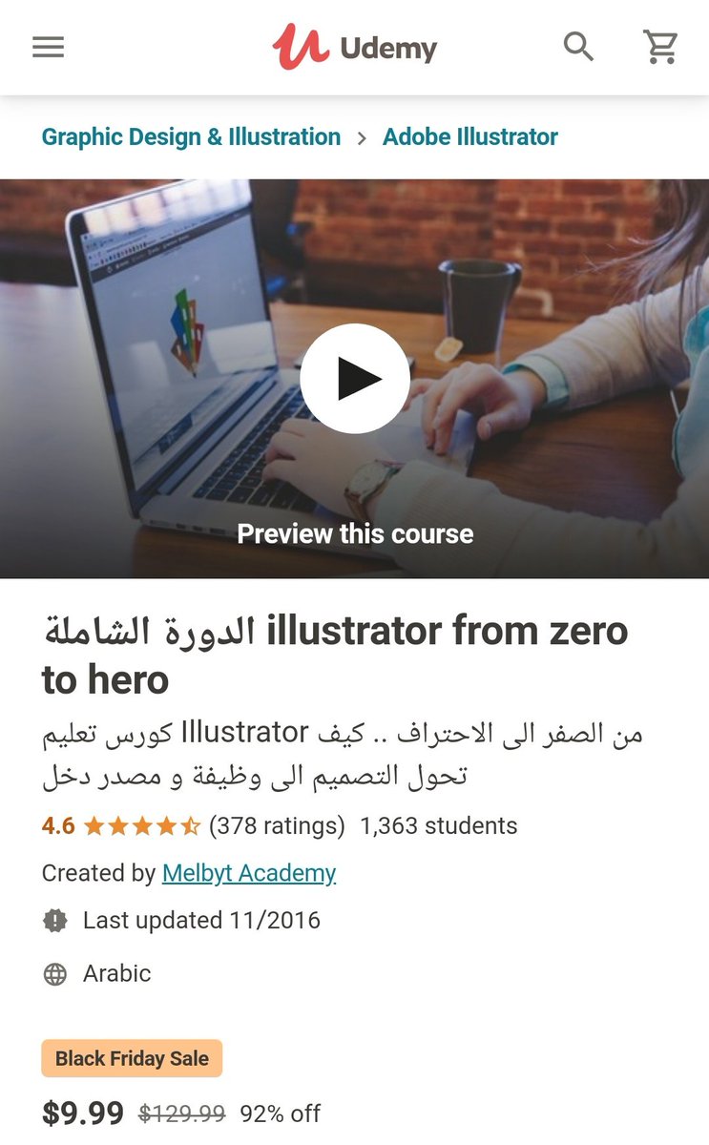Open the shopping cart
This screenshot has width=709, height=1145.
pyautogui.click(x=660, y=47)
